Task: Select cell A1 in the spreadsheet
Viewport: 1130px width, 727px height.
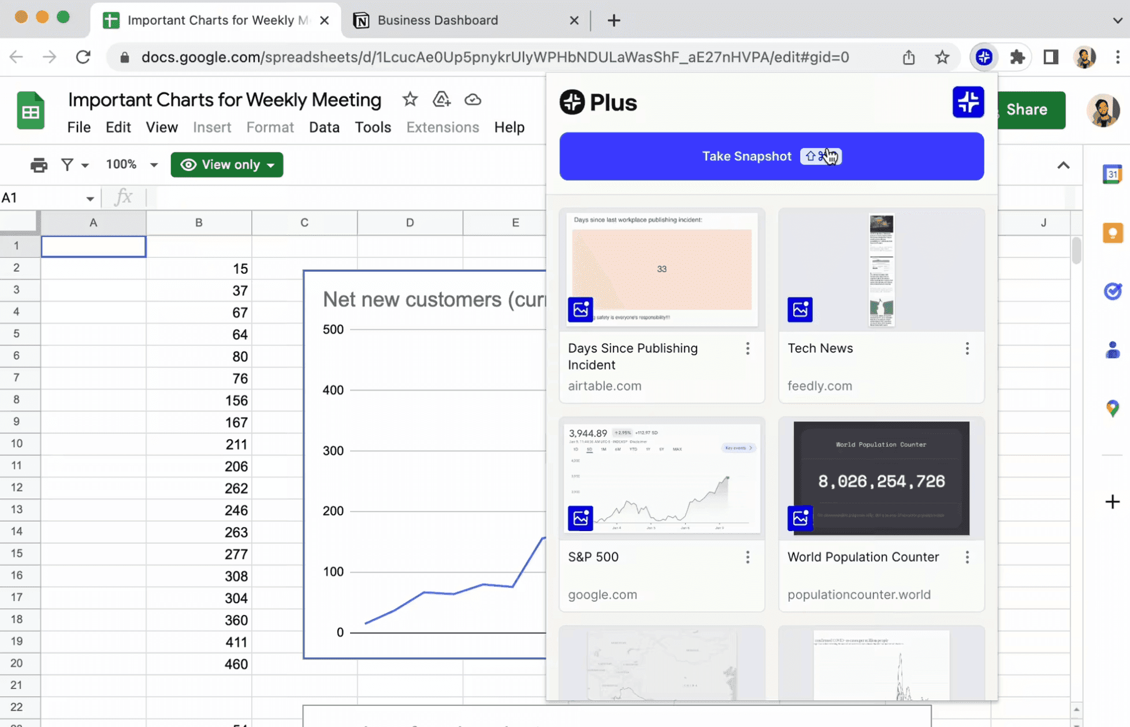Action: (94, 246)
